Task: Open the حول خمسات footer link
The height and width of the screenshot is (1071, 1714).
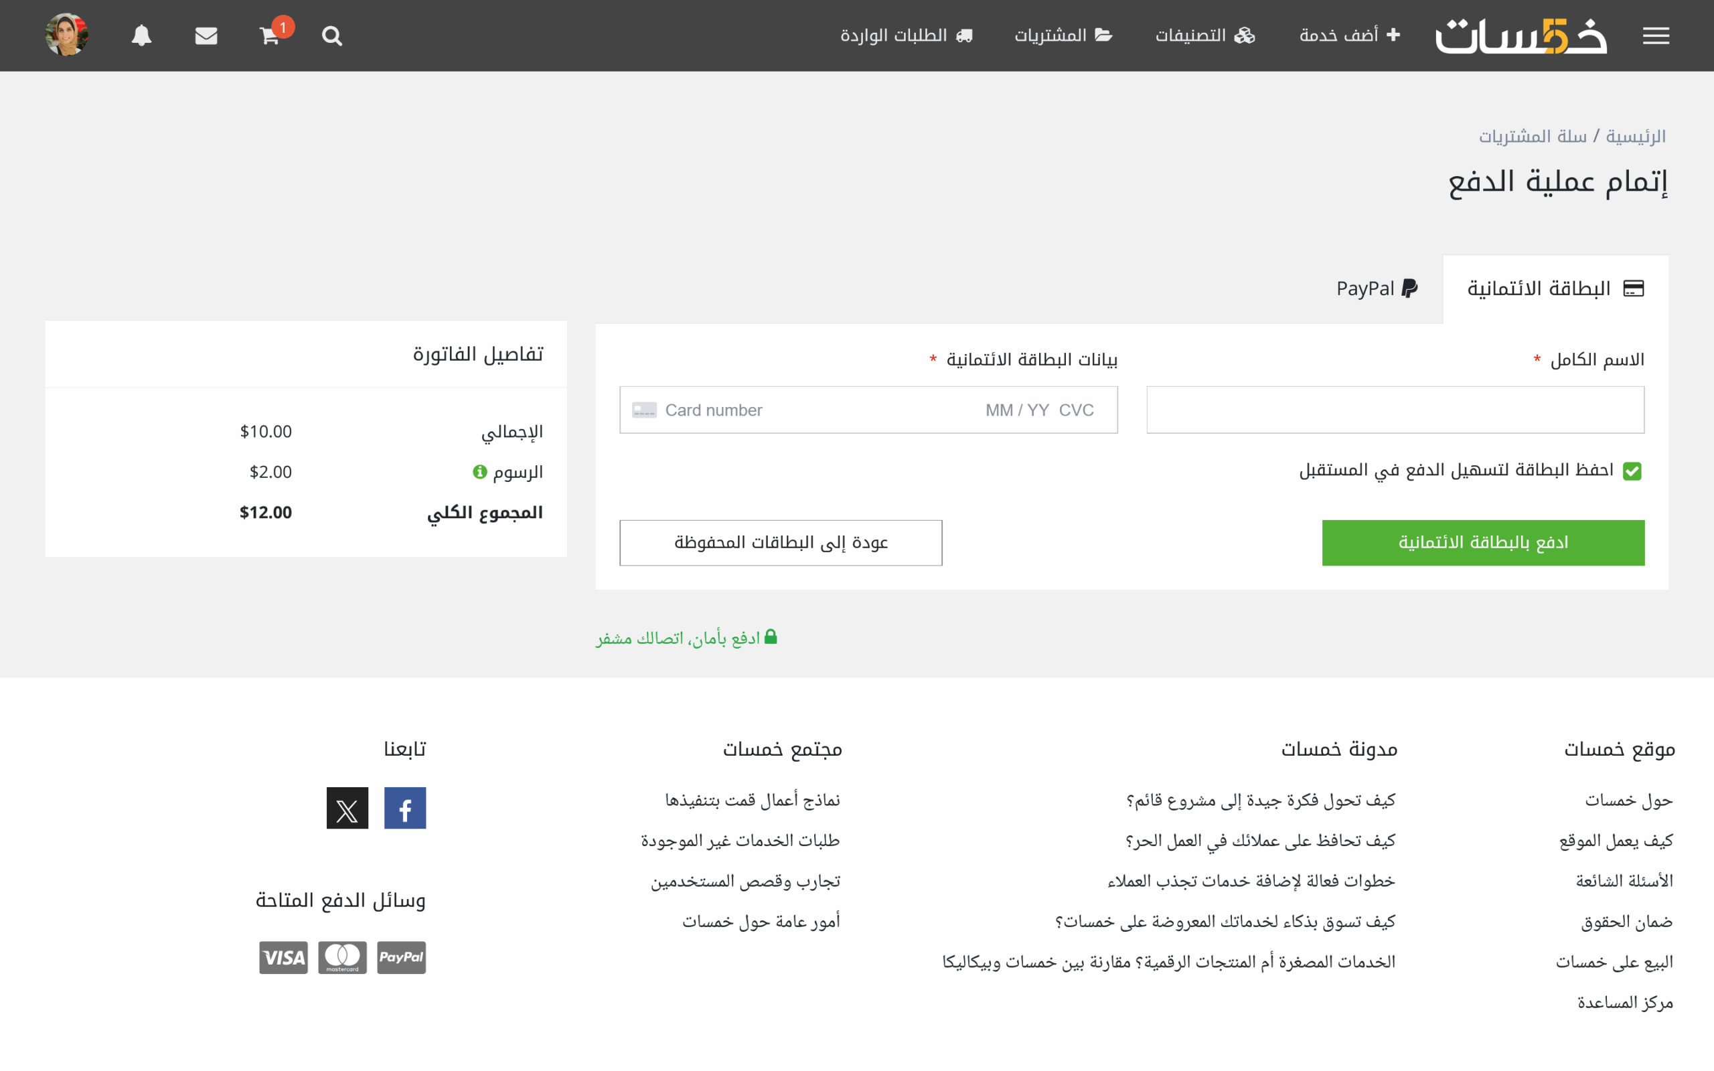Action: coord(1629,801)
